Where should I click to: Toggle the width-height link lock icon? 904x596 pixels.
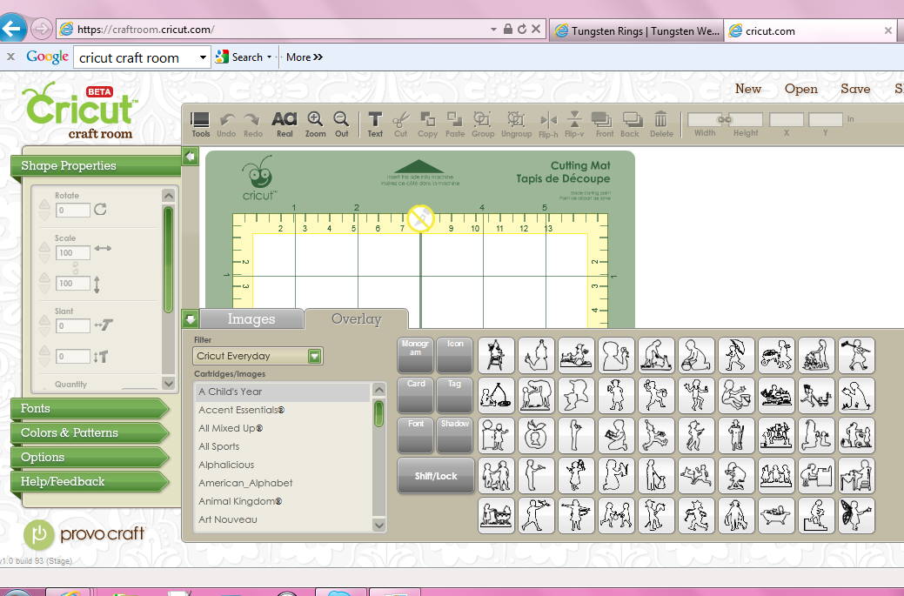725,120
